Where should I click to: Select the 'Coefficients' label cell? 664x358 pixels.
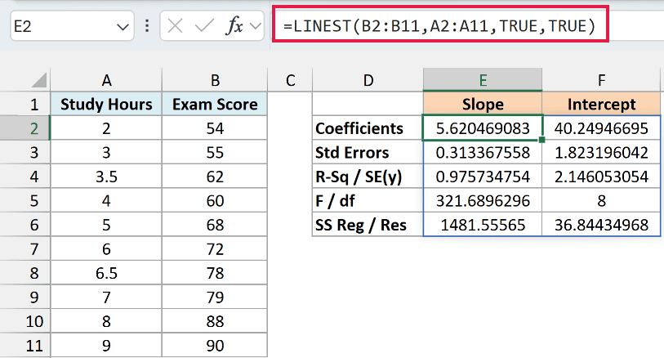point(368,128)
